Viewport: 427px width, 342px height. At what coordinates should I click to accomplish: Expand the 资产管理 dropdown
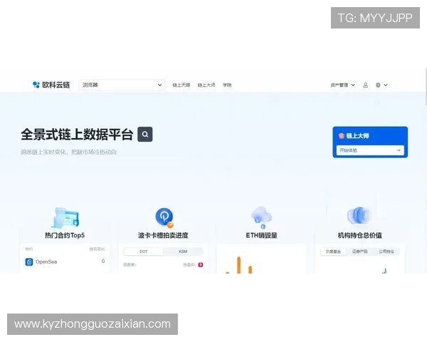click(x=342, y=85)
